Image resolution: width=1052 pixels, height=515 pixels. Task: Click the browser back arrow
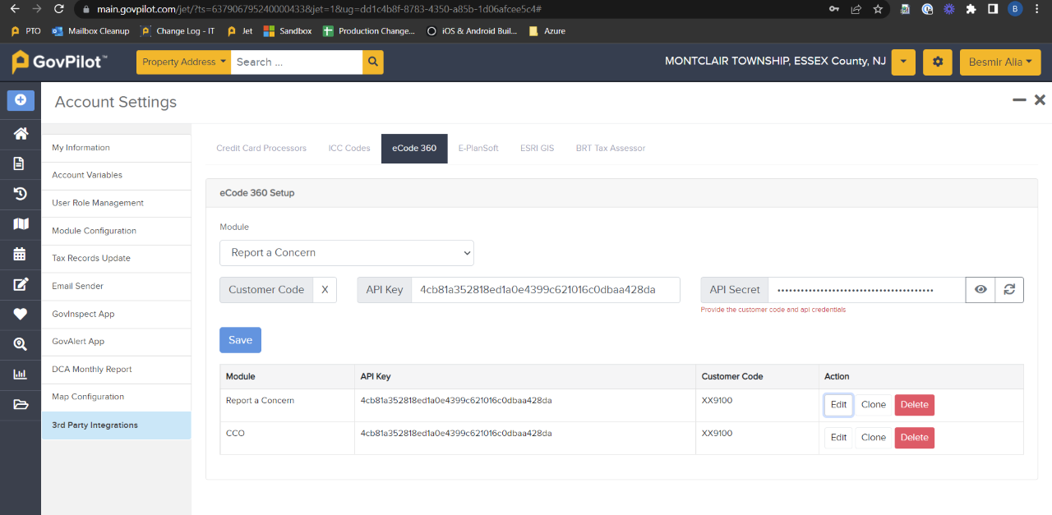(x=14, y=9)
